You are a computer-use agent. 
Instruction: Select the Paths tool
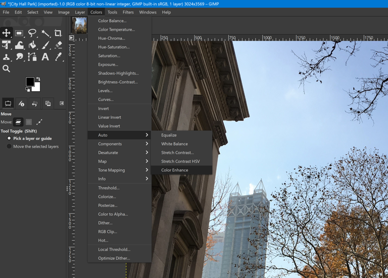tap(32, 57)
